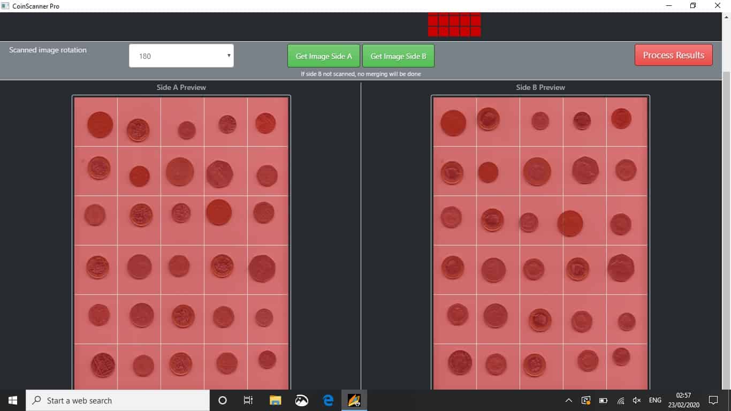Launch File Explorer from the taskbar
The image size is (731, 411).
pos(275,400)
